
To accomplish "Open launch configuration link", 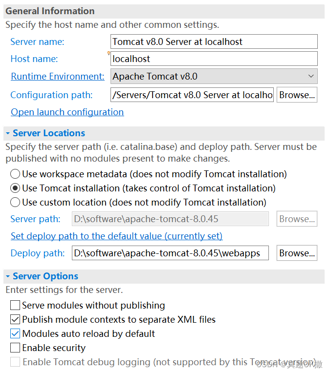I will point(67,112).
